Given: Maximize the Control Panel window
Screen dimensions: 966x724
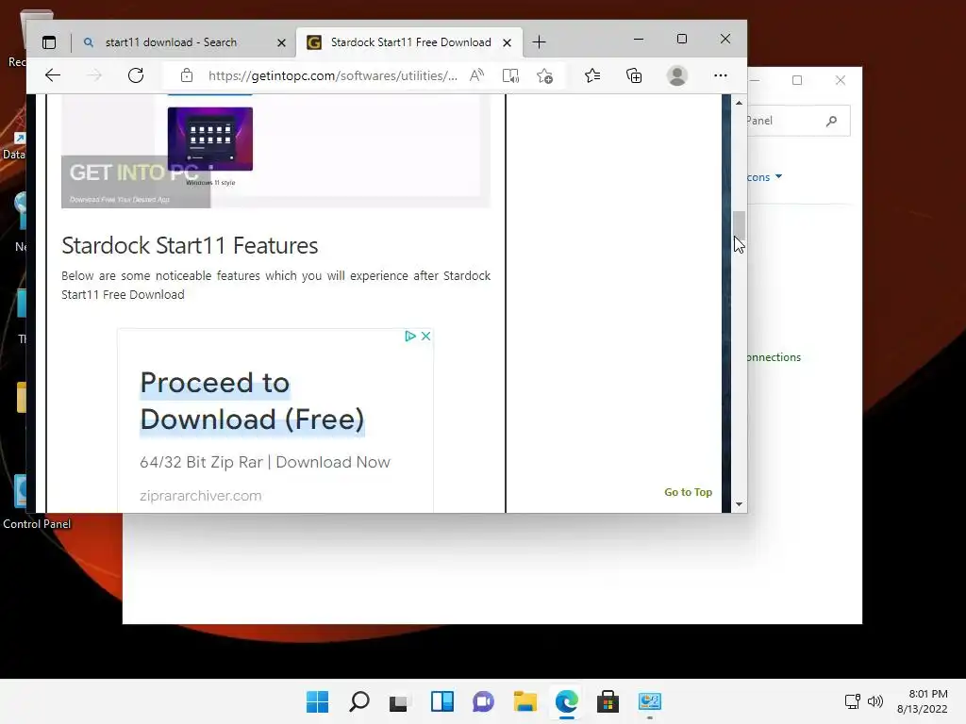Looking at the screenshot, I should [x=797, y=80].
